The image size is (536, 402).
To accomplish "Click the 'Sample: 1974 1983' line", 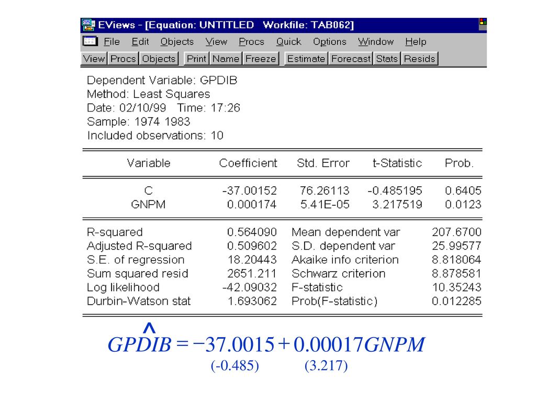I will pos(138,121).
